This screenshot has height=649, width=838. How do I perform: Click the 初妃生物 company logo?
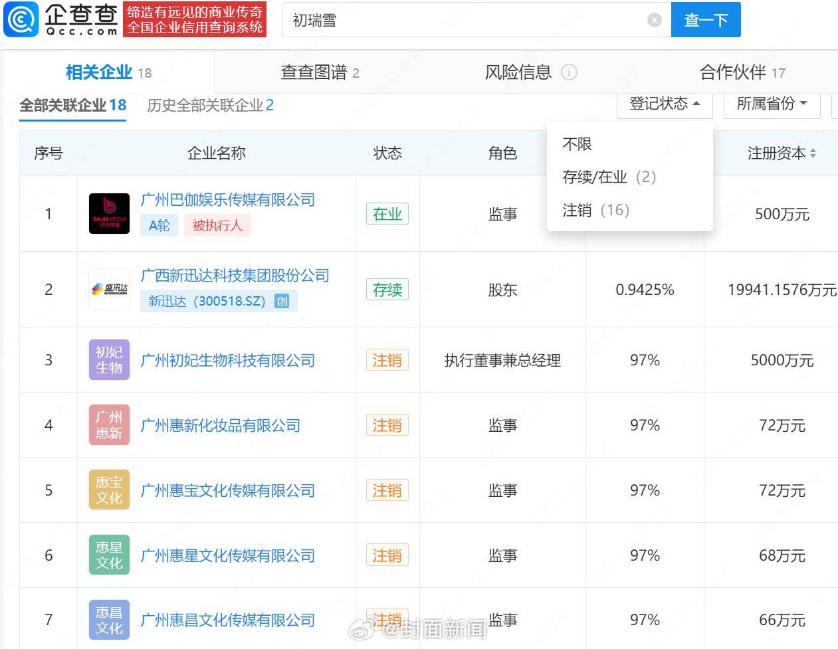click(108, 360)
